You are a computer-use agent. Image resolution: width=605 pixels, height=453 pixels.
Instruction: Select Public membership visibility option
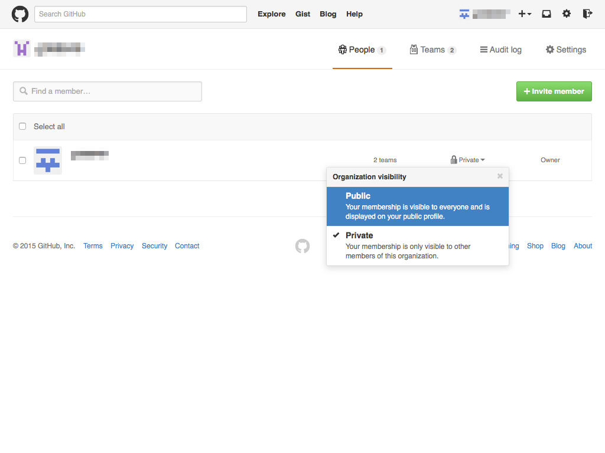point(417,206)
